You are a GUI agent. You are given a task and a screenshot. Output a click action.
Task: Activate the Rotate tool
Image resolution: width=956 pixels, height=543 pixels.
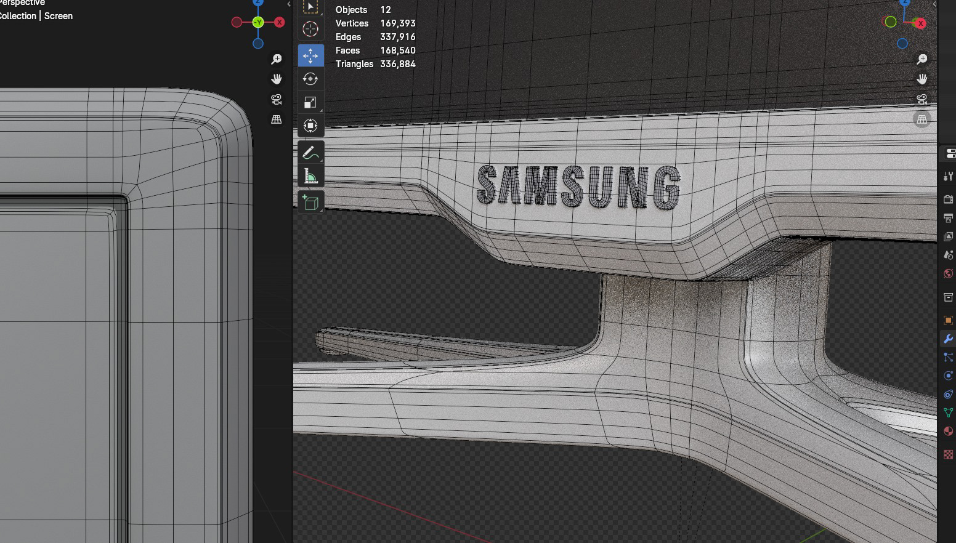(310, 79)
